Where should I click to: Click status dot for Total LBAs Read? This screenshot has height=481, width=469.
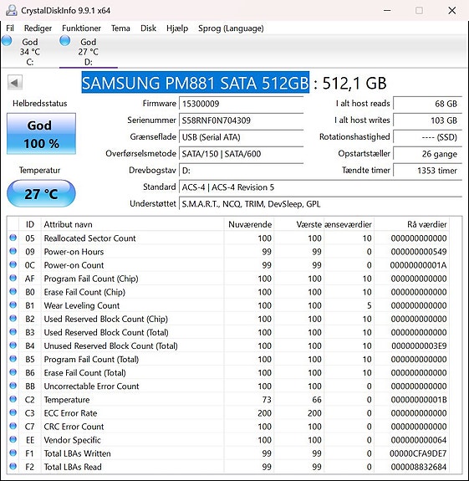tap(13, 466)
